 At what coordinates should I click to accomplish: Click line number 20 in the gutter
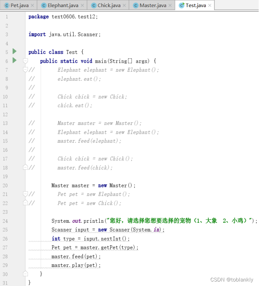(x=5, y=185)
